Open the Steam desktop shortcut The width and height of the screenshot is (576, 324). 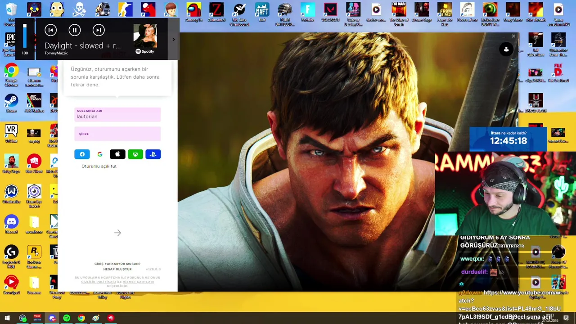(x=11, y=103)
